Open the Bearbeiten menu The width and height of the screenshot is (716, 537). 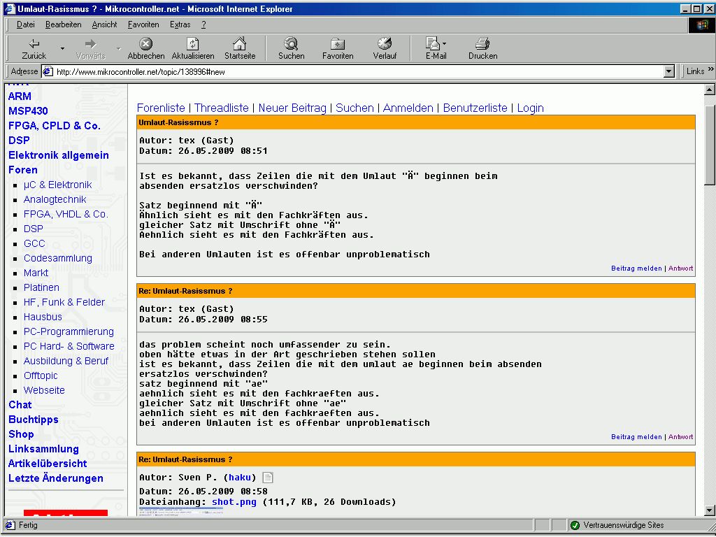point(63,24)
